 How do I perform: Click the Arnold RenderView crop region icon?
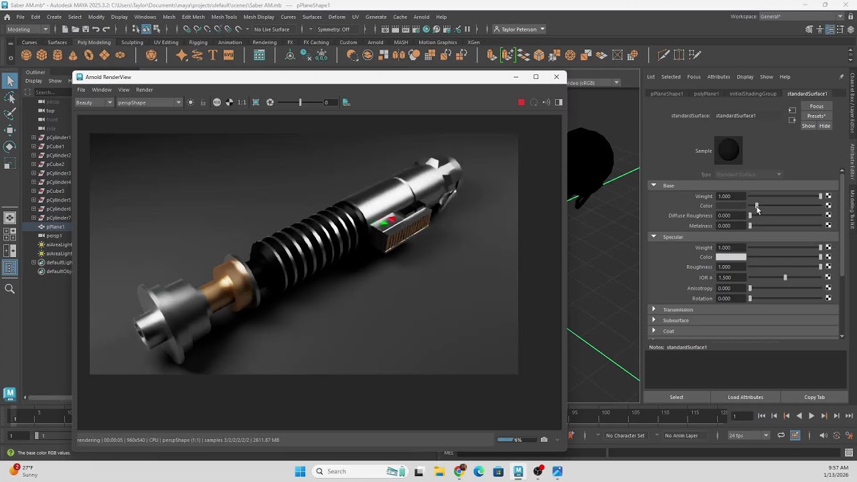[256, 102]
